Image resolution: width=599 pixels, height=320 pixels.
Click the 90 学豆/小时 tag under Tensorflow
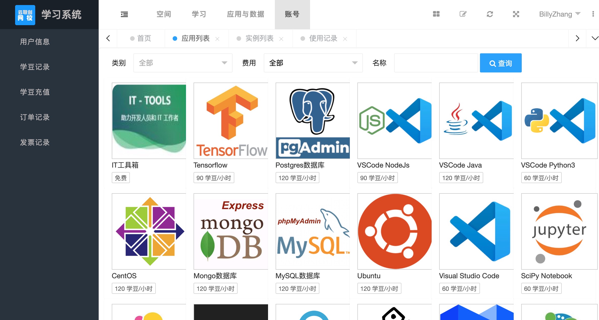point(214,178)
